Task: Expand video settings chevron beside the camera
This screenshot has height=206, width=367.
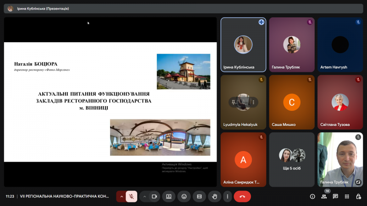Action: coord(145,196)
